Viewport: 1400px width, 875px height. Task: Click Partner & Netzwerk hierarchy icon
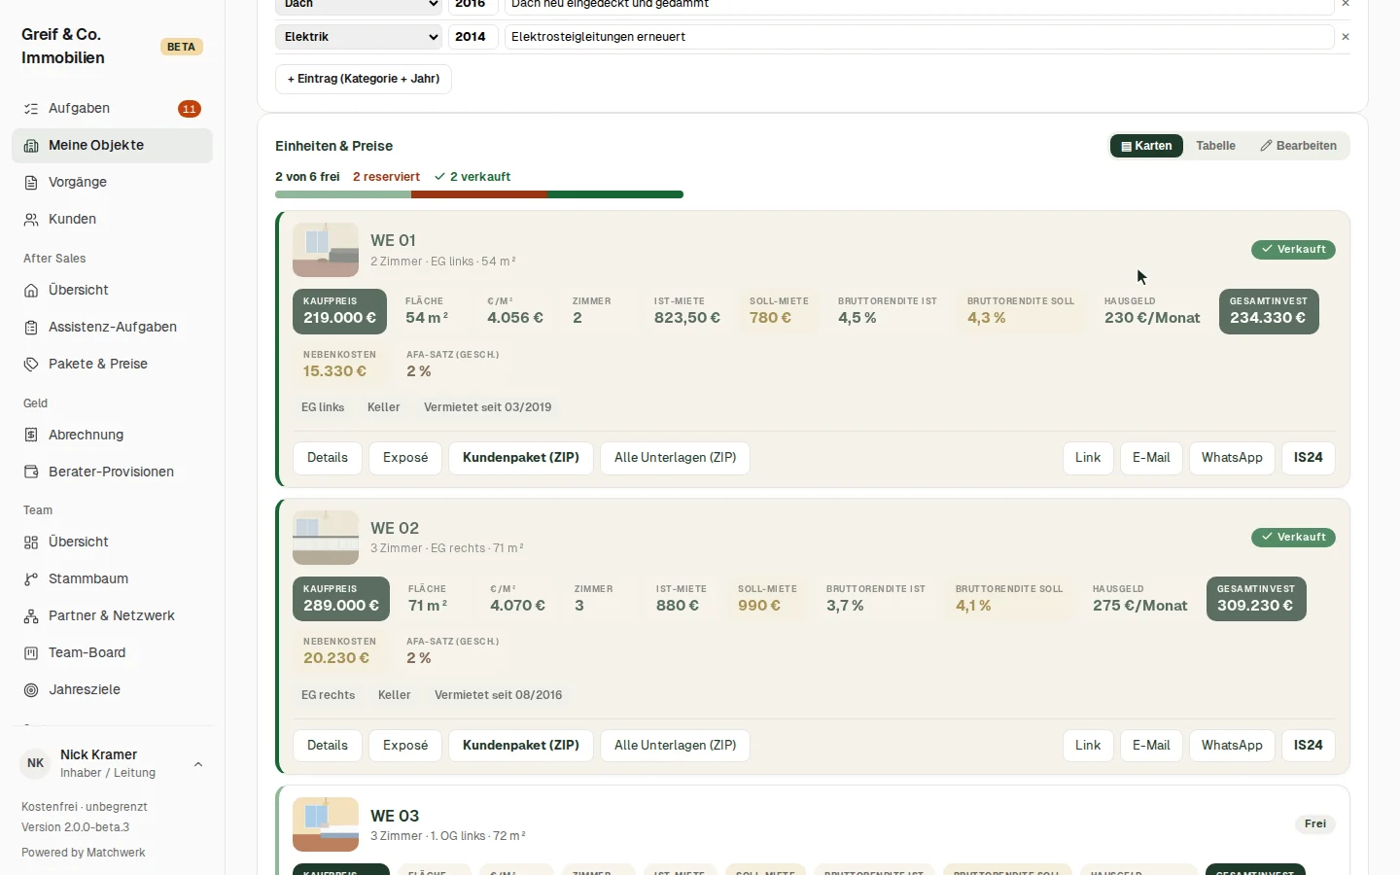coord(31,616)
